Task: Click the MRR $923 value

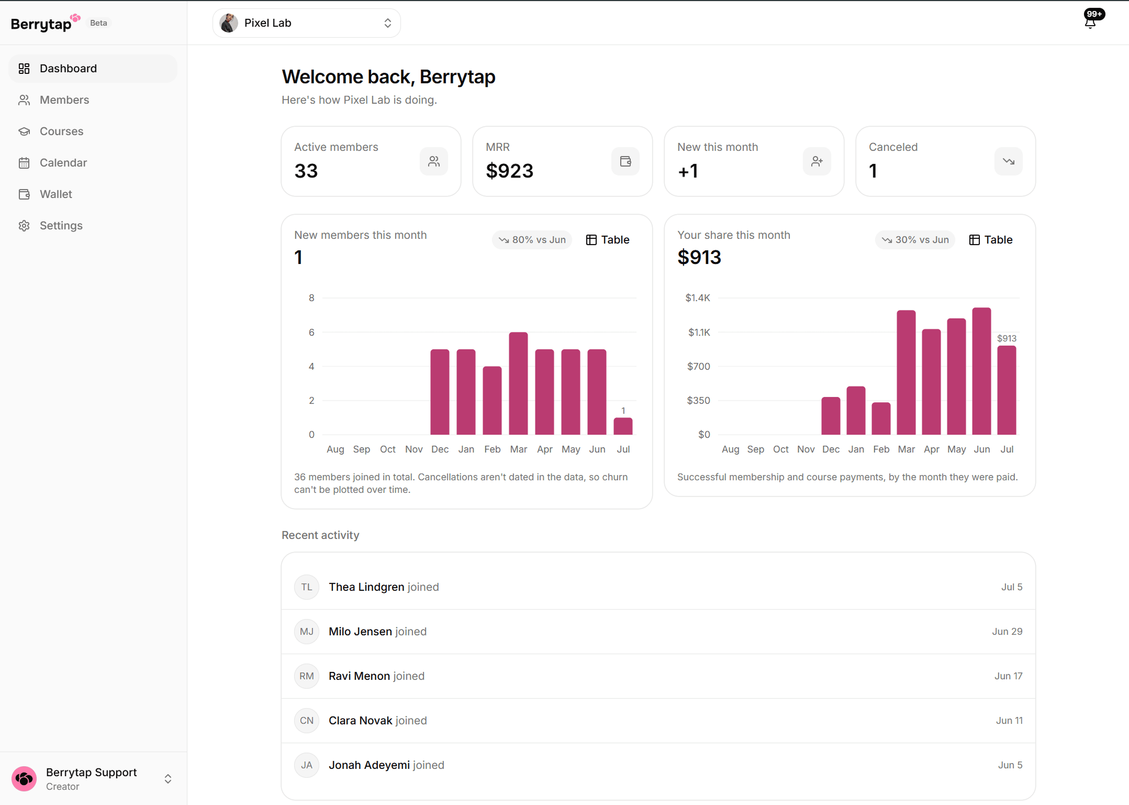Action: point(509,171)
